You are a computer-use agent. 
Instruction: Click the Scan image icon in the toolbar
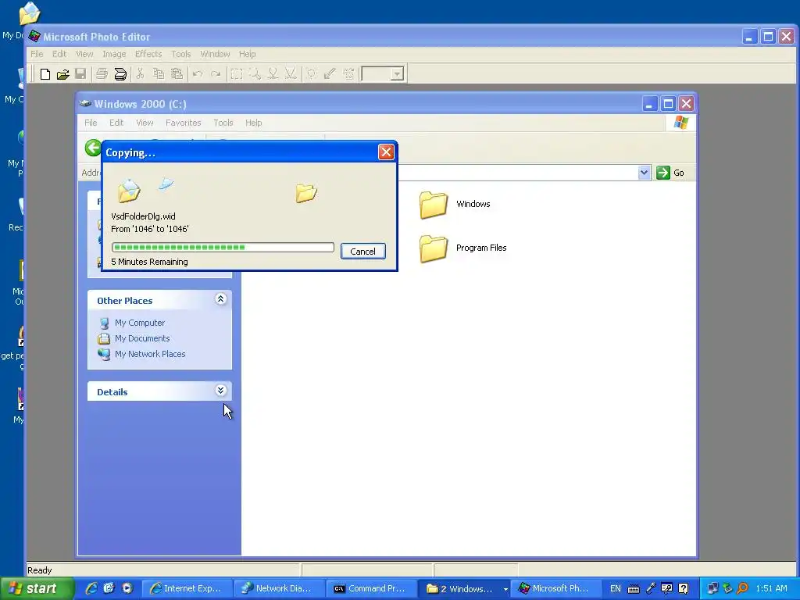click(x=120, y=74)
